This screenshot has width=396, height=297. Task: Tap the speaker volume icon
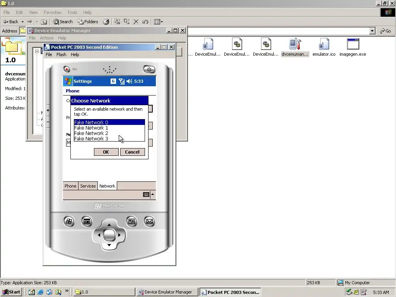pyautogui.click(x=129, y=81)
